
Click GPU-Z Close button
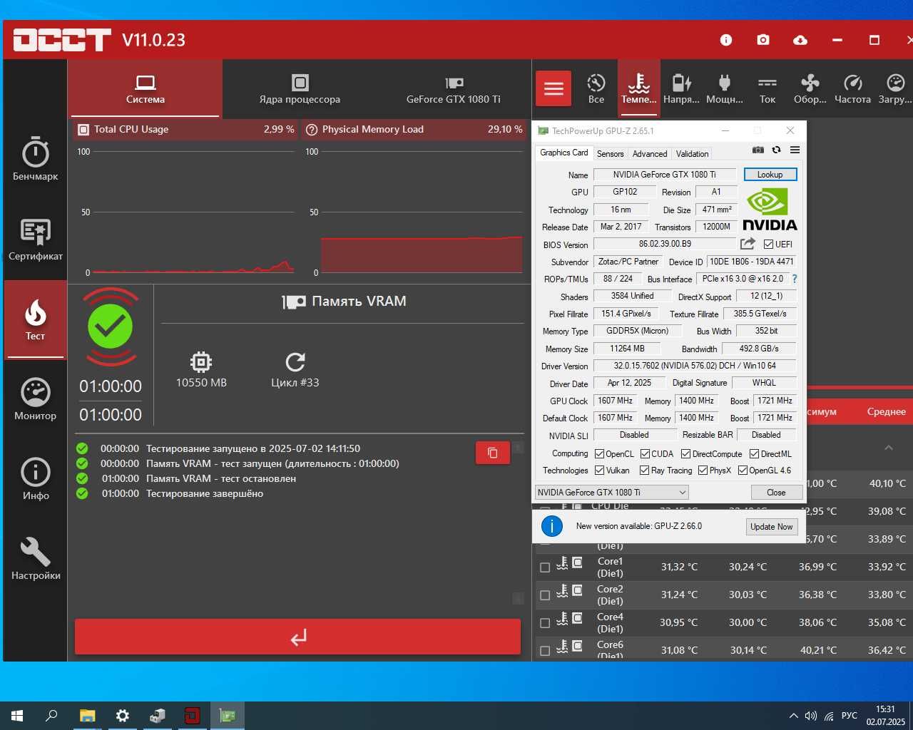tap(776, 492)
